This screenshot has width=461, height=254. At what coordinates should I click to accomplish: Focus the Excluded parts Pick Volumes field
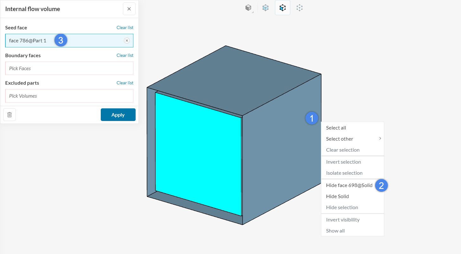tap(69, 96)
